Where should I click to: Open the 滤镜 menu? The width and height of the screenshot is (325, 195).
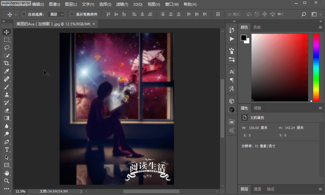coord(122,4)
